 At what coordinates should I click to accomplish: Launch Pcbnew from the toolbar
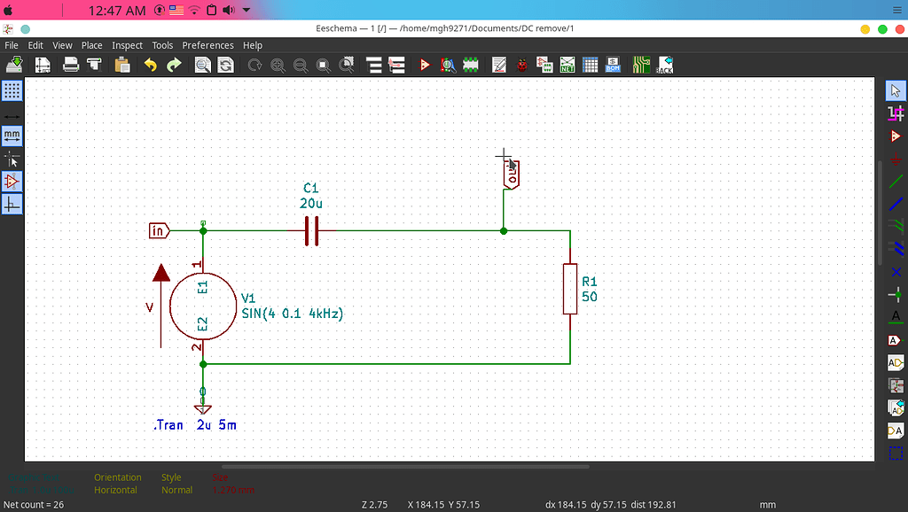click(x=641, y=64)
